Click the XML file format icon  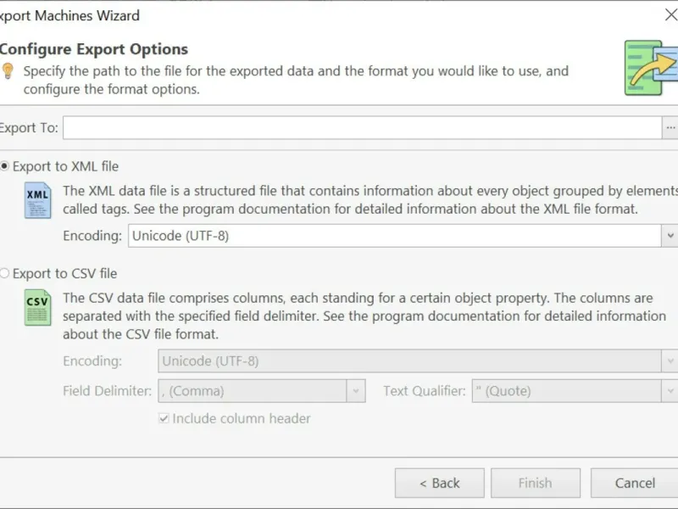[x=37, y=199]
